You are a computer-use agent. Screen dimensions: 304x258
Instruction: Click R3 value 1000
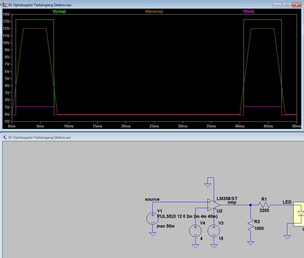coord(259,228)
